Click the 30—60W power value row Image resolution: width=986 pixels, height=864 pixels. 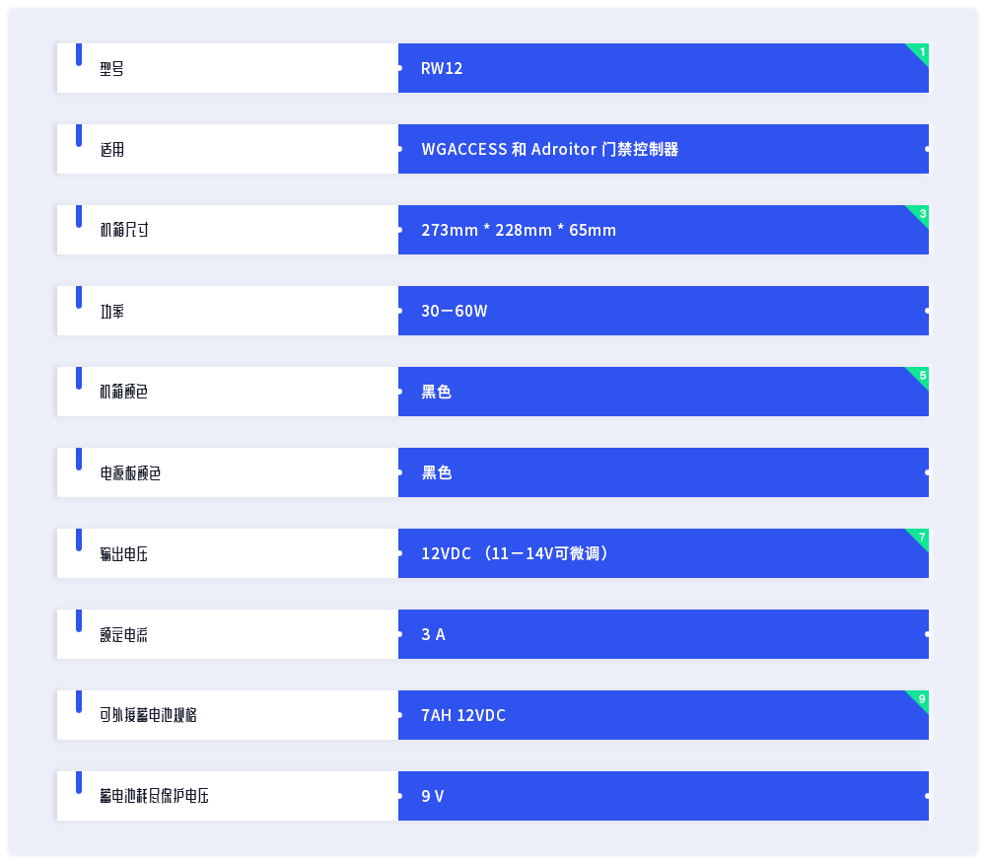664,311
